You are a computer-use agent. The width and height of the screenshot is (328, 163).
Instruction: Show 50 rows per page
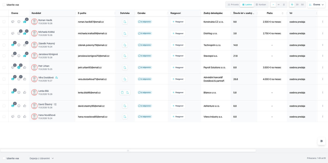pos(302,5)
